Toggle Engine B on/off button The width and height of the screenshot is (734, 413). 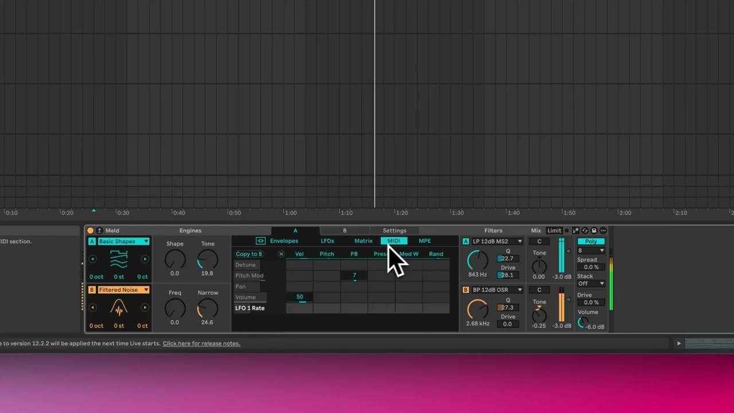coord(92,290)
